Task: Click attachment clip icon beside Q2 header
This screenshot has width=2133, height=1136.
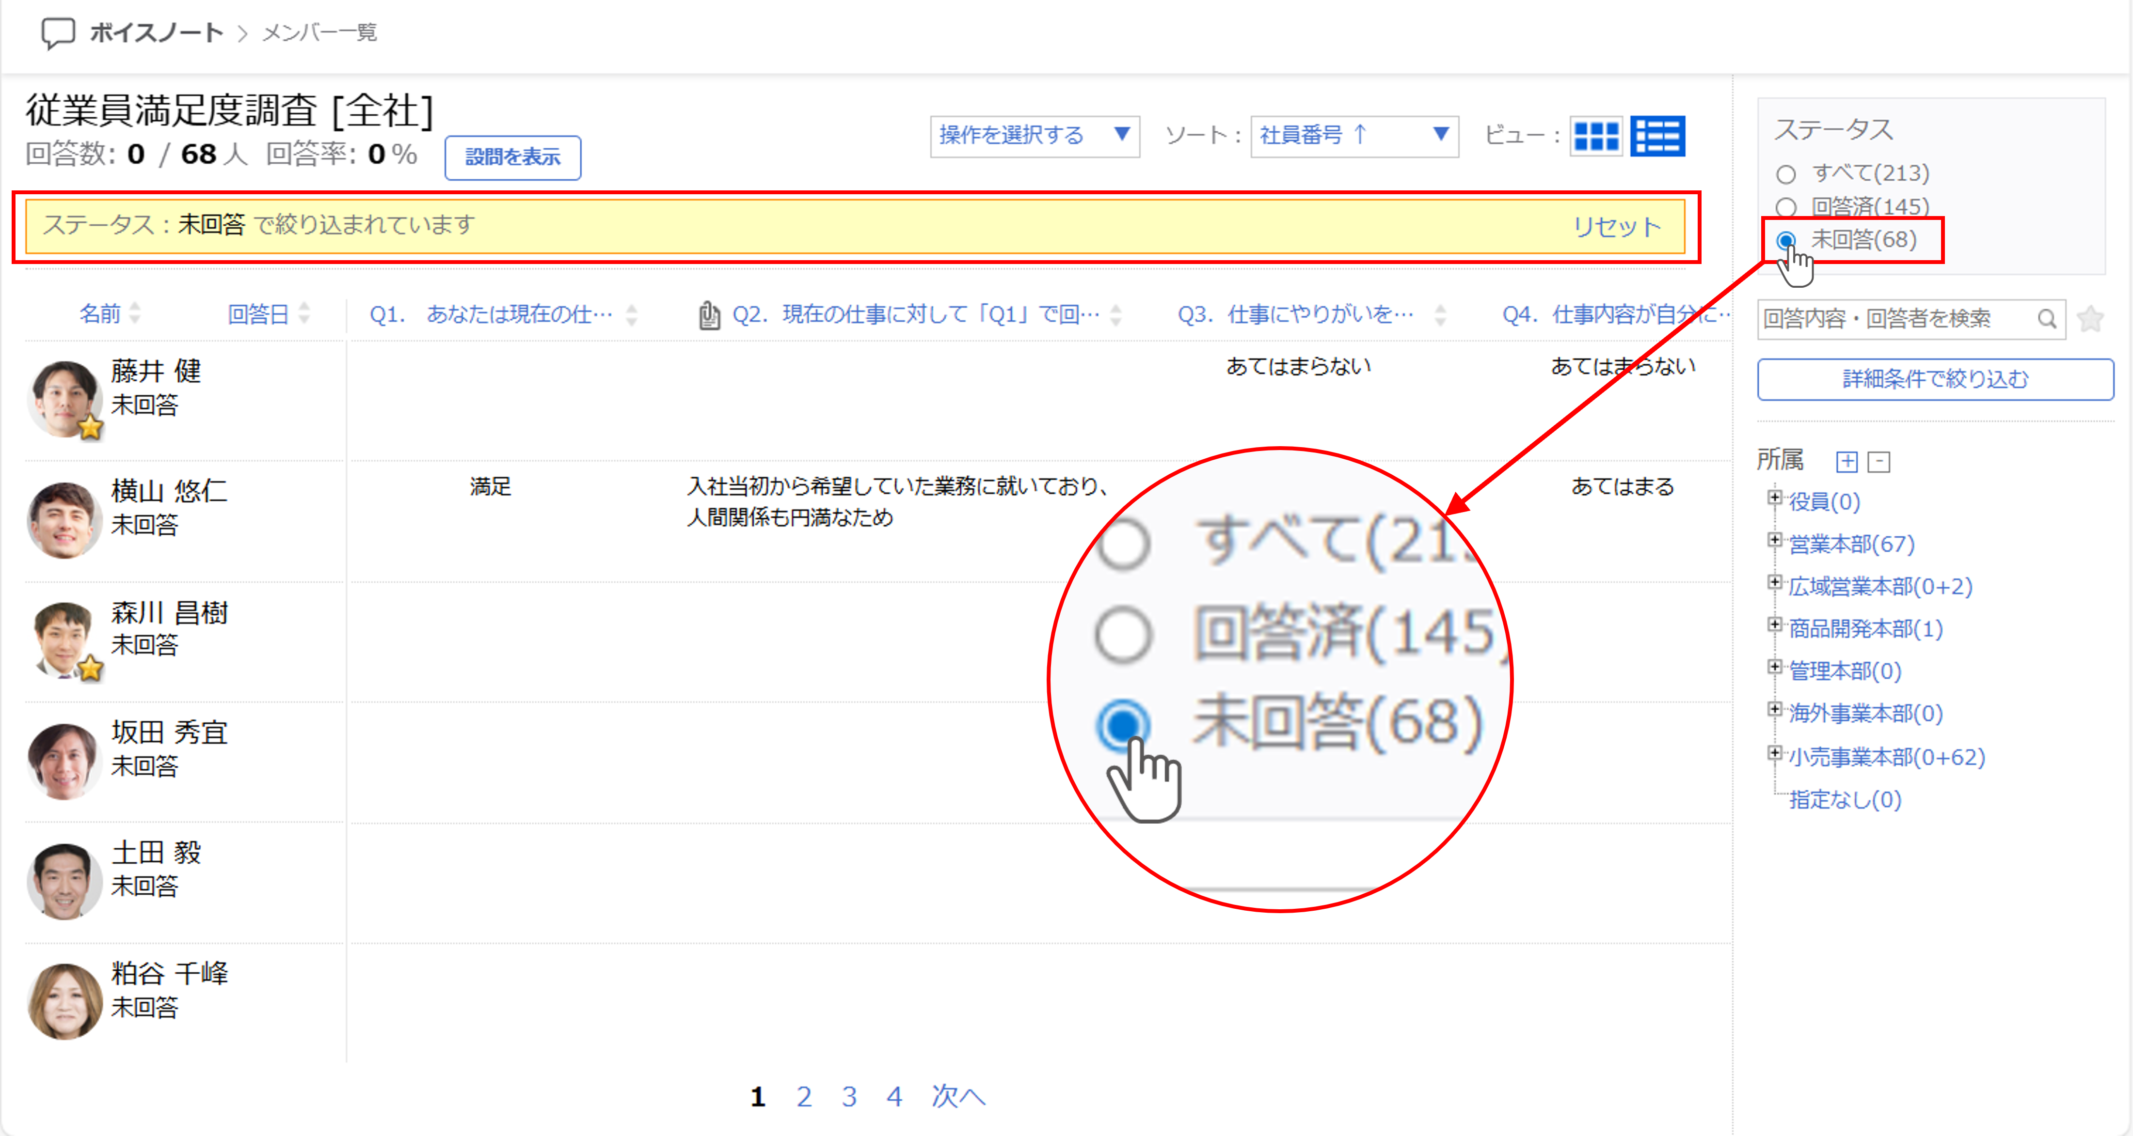Action: 709,315
